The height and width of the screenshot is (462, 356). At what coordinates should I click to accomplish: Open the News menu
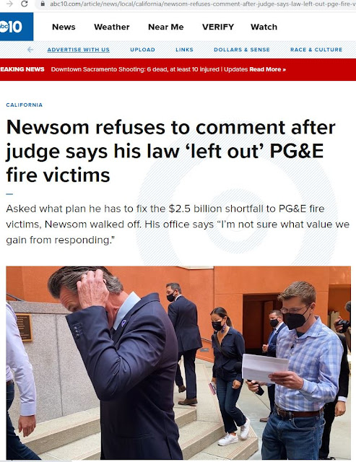pyautogui.click(x=64, y=27)
